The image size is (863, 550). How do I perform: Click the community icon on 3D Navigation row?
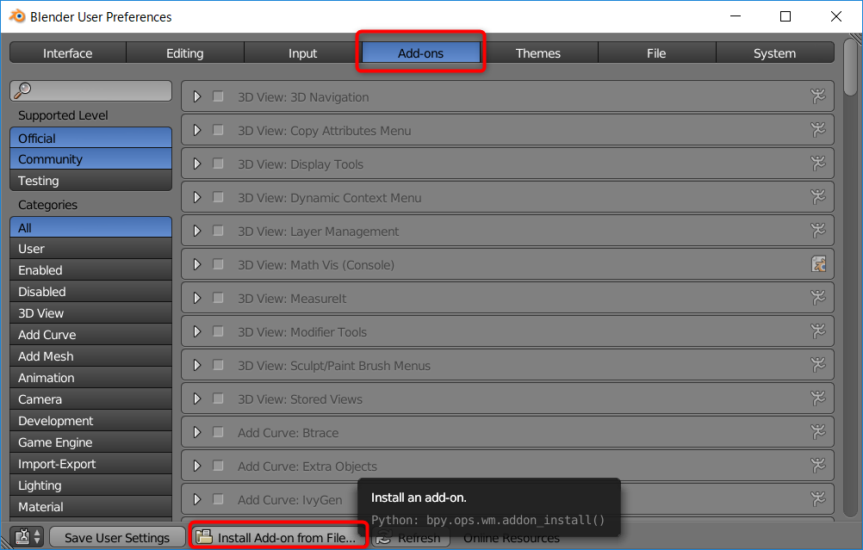point(818,96)
